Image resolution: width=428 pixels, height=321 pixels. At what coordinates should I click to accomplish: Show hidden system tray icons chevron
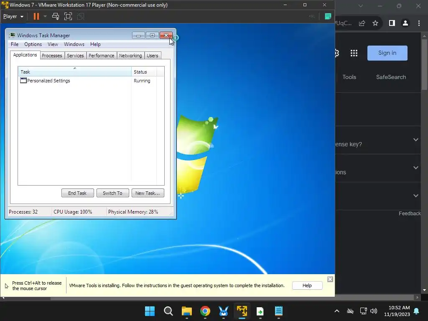click(x=337, y=311)
